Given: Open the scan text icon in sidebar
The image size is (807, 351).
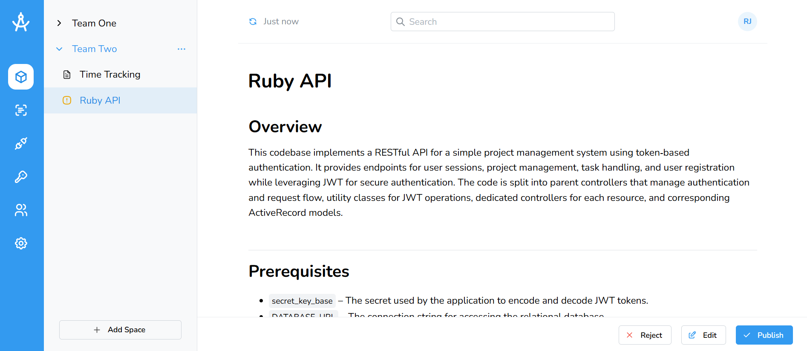Looking at the screenshot, I should pos(21,110).
